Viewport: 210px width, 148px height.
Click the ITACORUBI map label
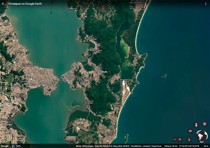click(101, 72)
